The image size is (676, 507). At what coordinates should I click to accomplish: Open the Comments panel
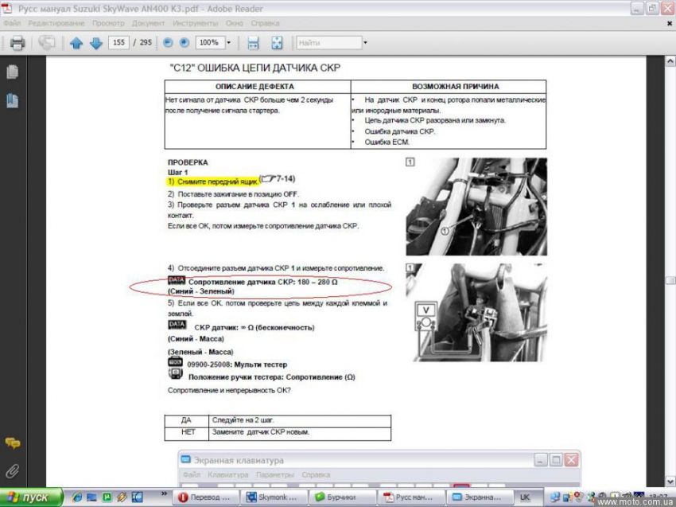(x=13, y=443)
